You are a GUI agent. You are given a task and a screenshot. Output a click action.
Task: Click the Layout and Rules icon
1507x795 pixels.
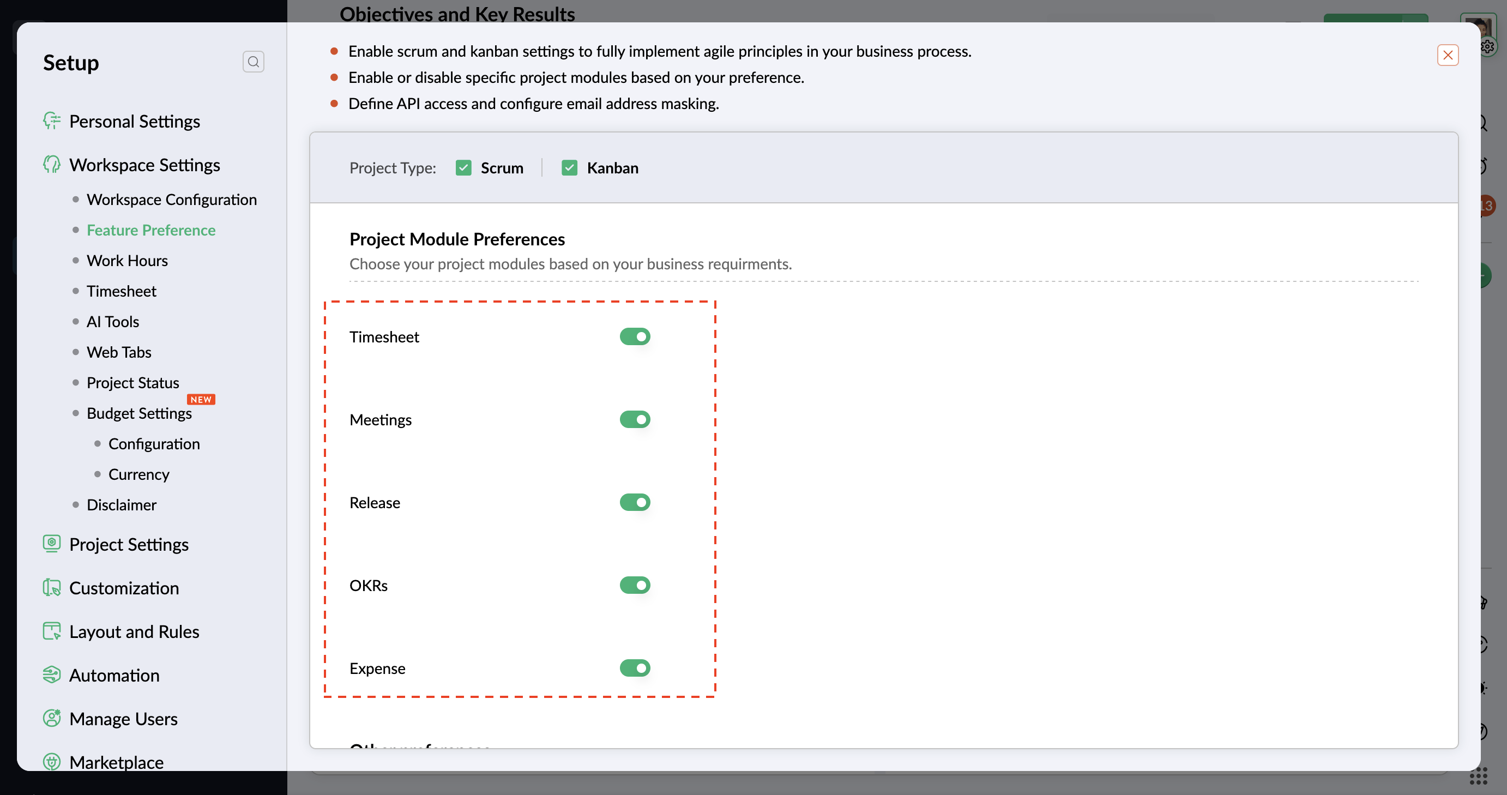click(x=51, y=631)
